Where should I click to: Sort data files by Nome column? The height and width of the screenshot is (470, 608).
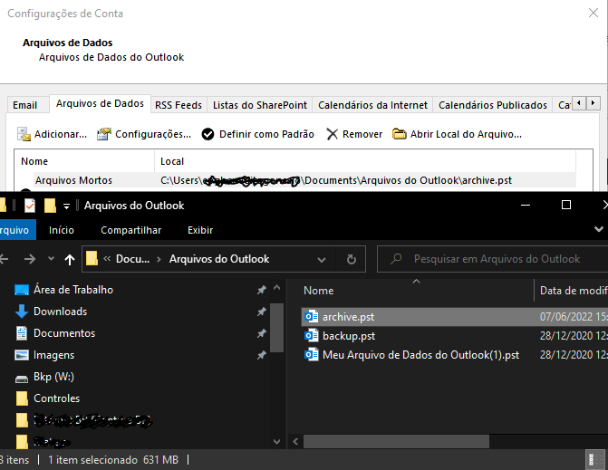click(84, 161)
